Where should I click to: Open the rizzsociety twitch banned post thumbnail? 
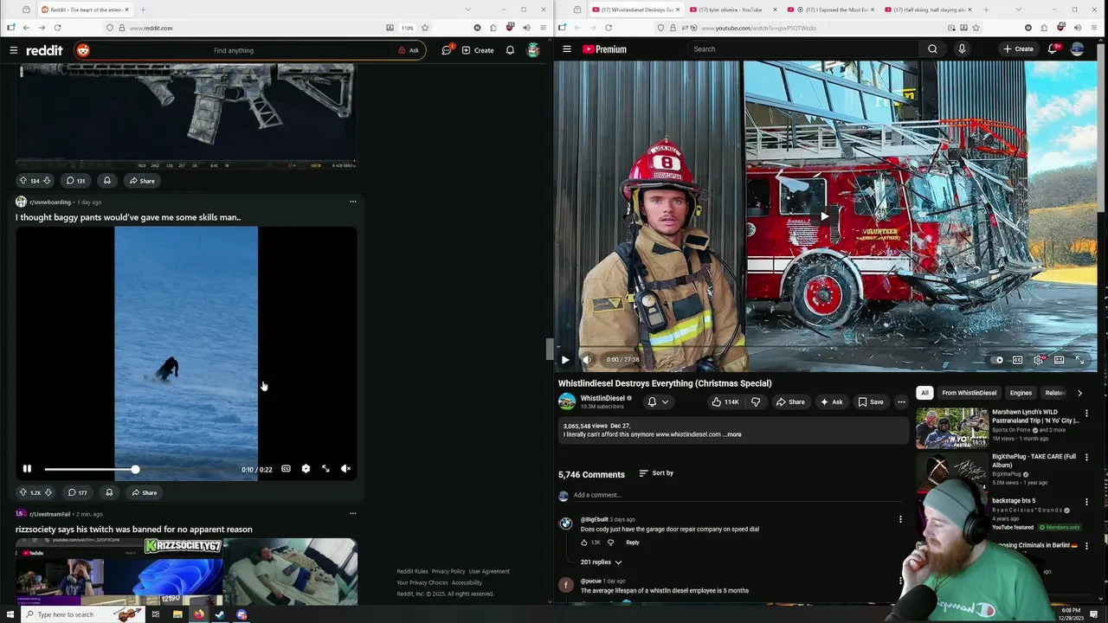click(186, 571)
